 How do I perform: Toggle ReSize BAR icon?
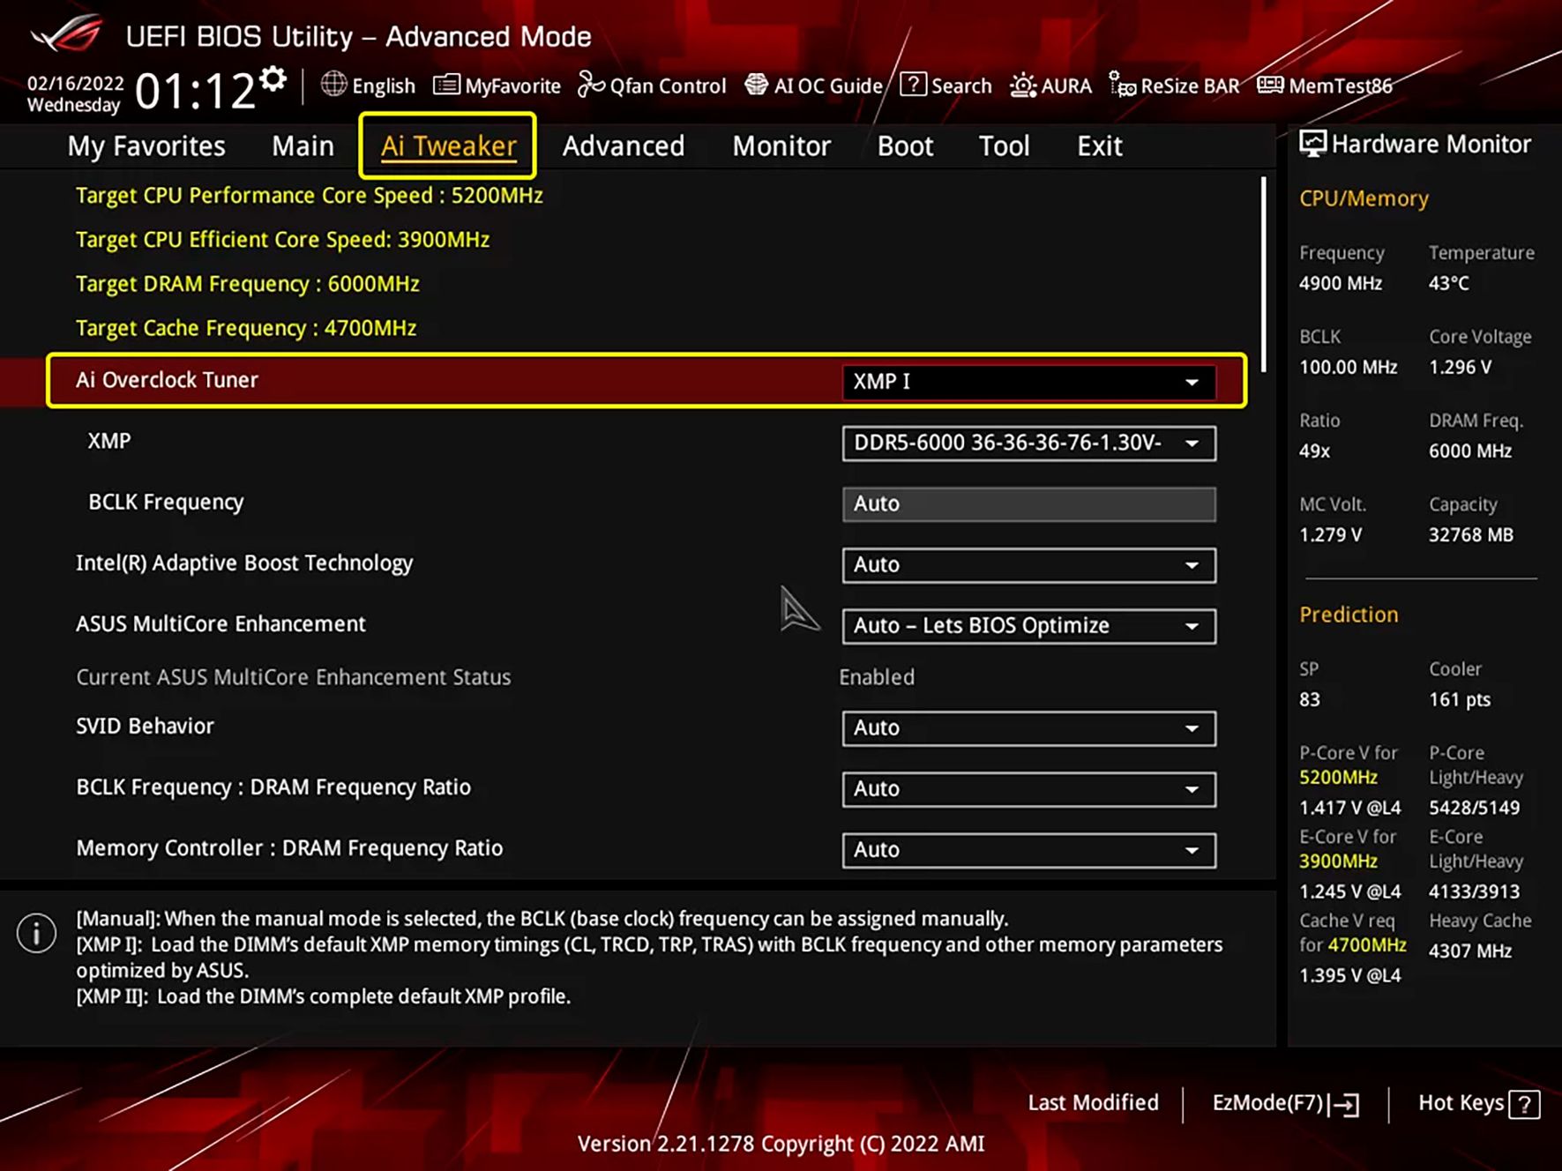(1122, 85)
